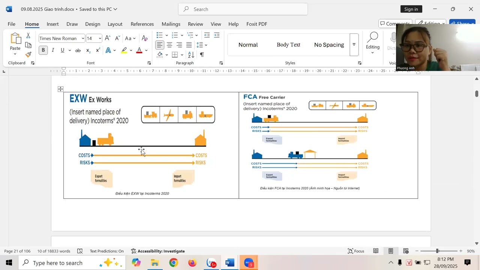Open line spacing dropdown
The width and height of the screenshot is (480, 270).
point(206,45)
